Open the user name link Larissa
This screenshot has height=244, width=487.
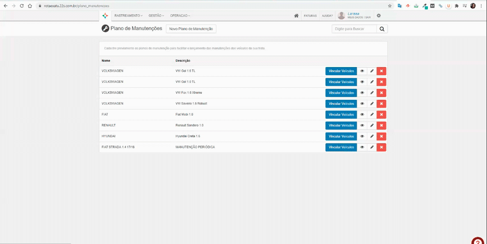pos(353,14)
